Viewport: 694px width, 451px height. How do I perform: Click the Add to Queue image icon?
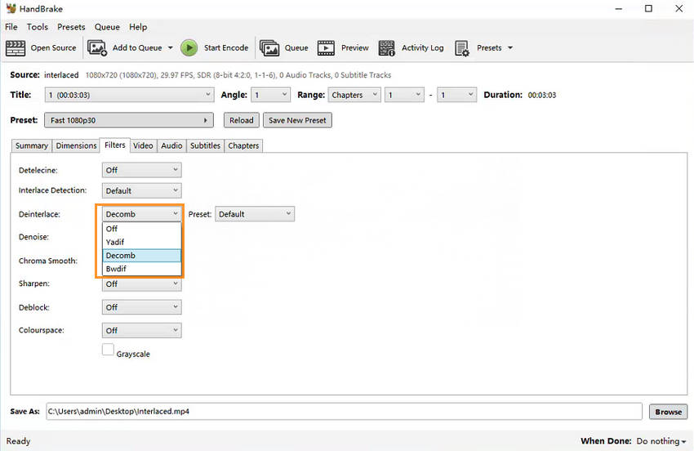click(x=97, y=48)
